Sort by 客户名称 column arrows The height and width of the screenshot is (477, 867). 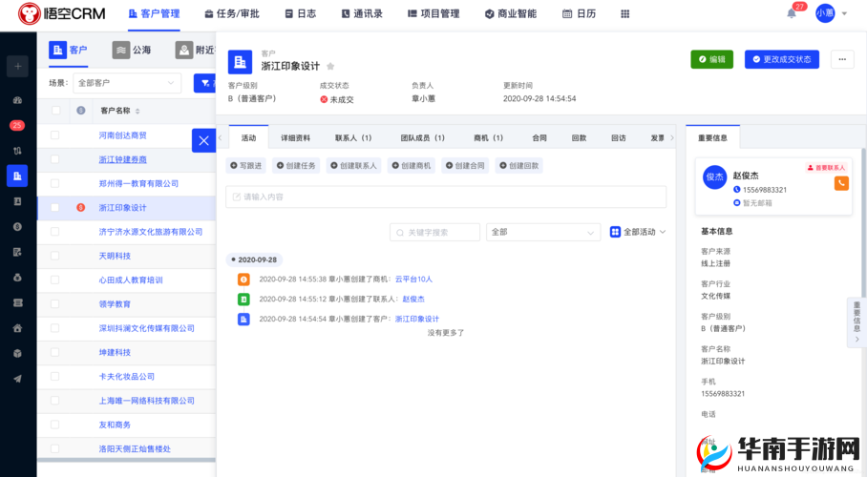coord(137,111)
